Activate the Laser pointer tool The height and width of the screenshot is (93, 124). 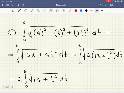[70, 11]
